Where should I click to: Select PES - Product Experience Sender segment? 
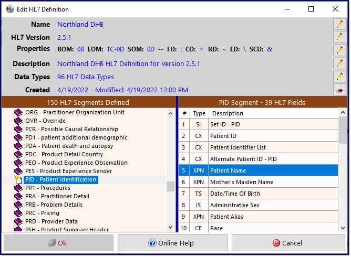pyautogui.click(x=68, y=171)
